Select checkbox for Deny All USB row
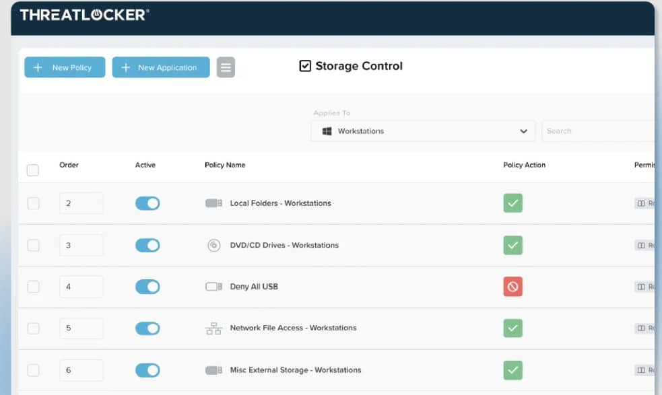Screen dimensions: 662x395 [x=34, y=287]
